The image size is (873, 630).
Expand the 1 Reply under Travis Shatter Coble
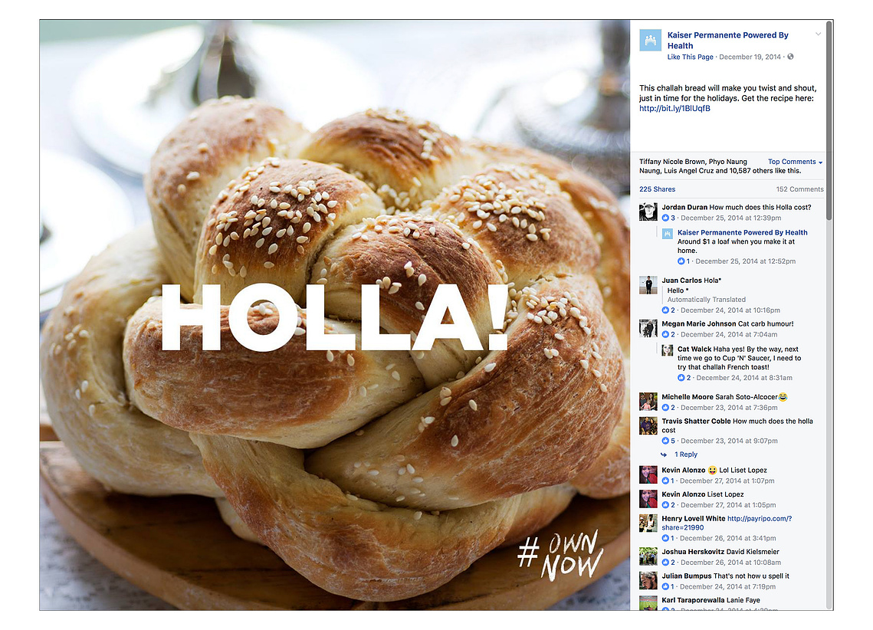click(686, 454)
